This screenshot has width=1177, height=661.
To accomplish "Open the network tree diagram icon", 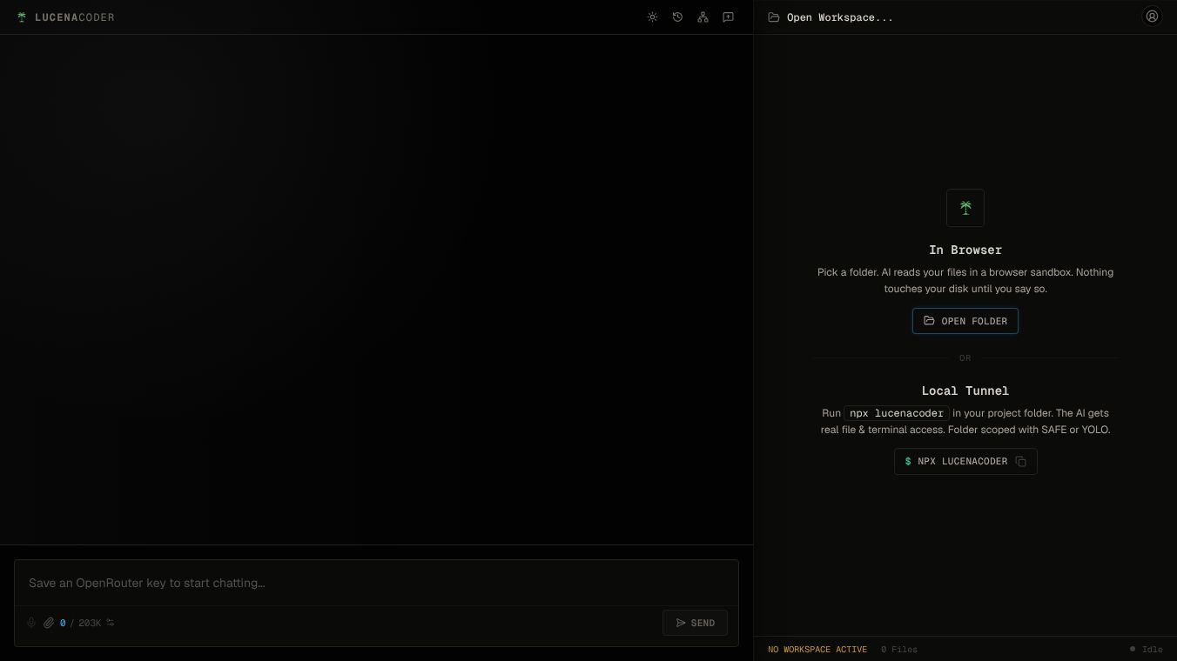I will point(703,17).
